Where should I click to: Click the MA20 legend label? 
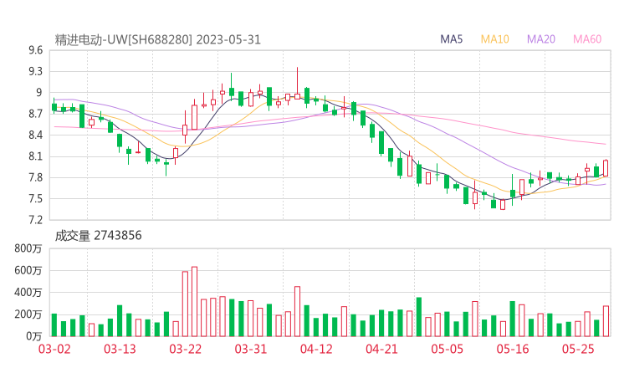[x=541, y=39]
